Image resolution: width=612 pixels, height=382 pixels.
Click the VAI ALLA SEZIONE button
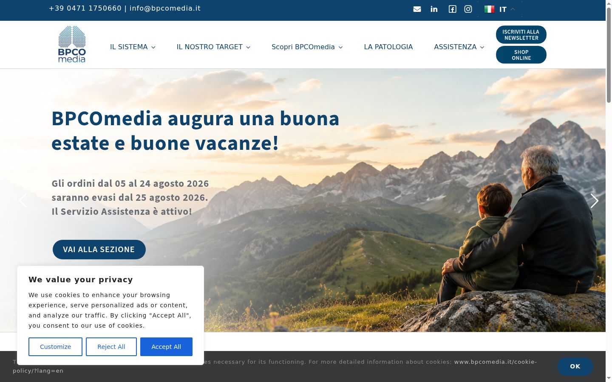[x=99, y=250]
